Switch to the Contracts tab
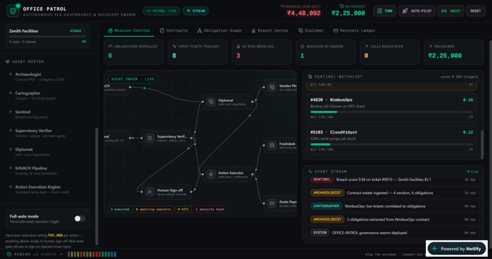Screen dimensions: 492x259 [173, 30]
